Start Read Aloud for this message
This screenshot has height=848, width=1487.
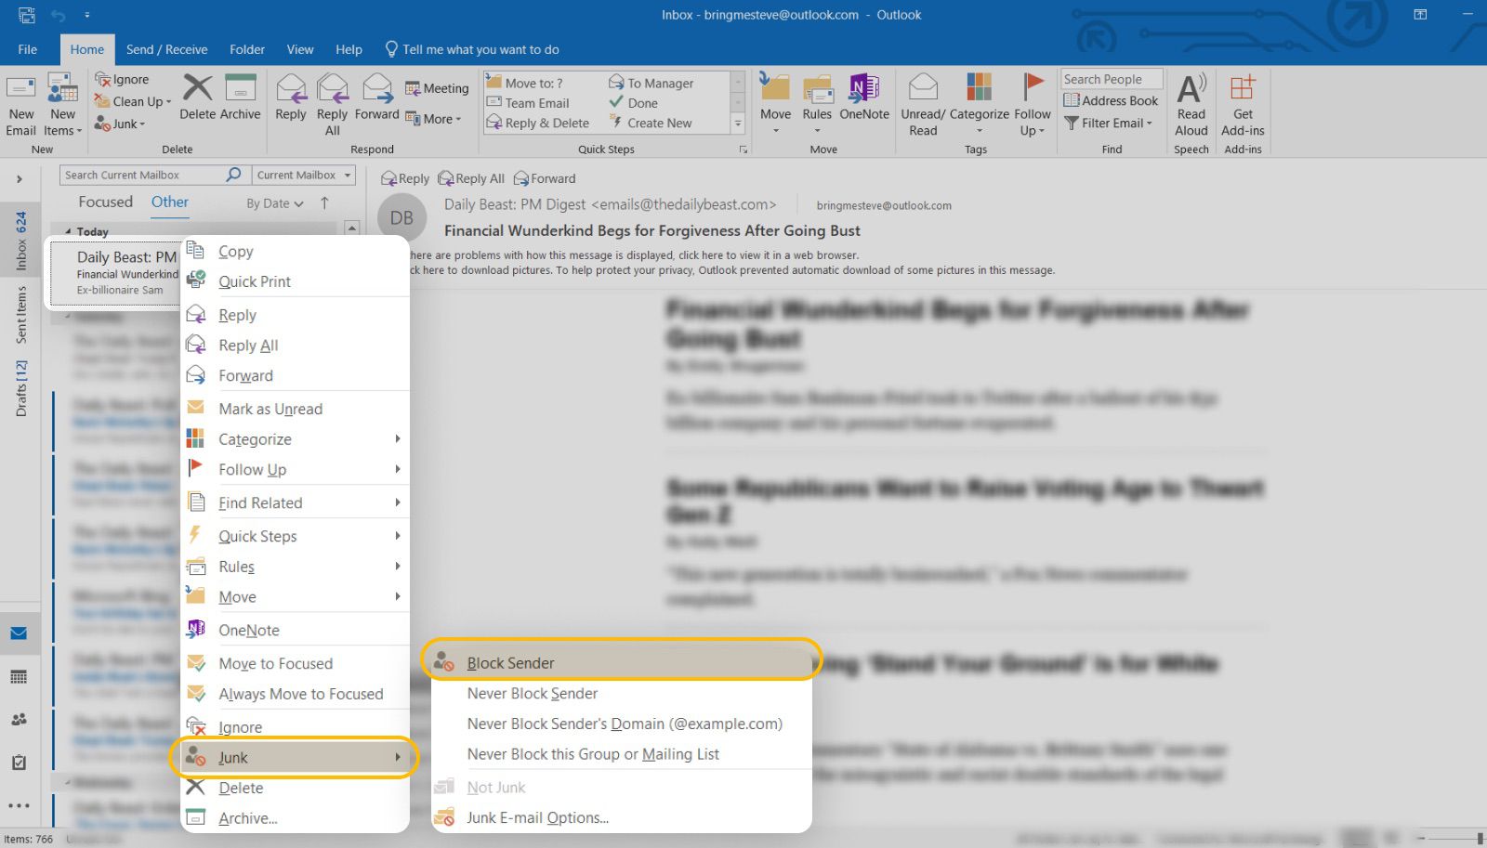click(1191, 102)
